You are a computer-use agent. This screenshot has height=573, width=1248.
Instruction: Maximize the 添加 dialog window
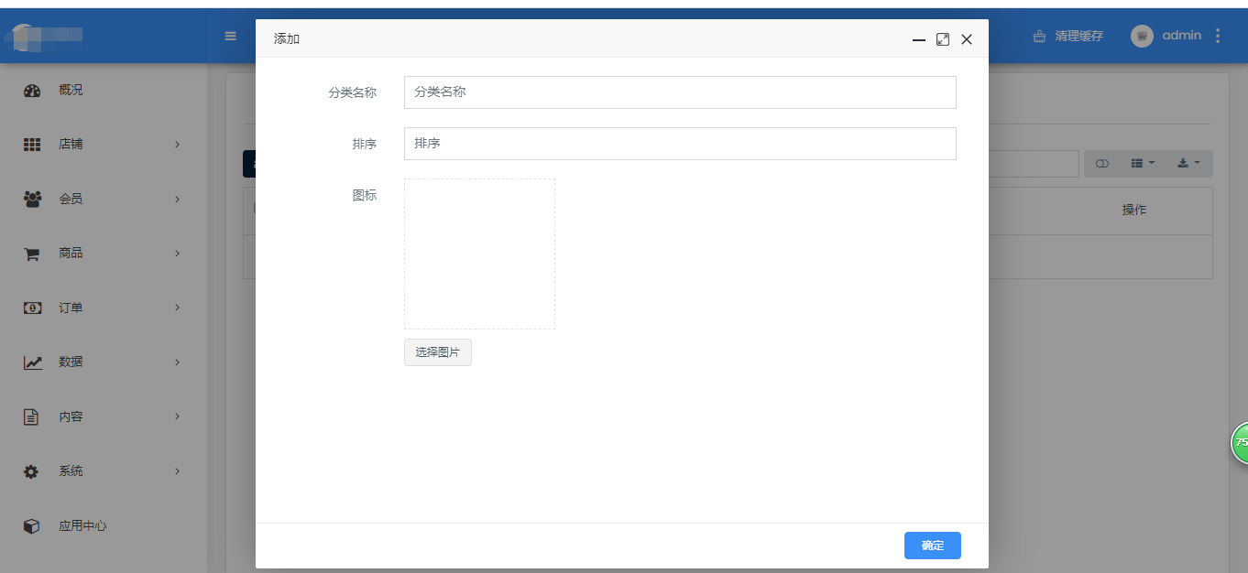click(x=943, y=39)
